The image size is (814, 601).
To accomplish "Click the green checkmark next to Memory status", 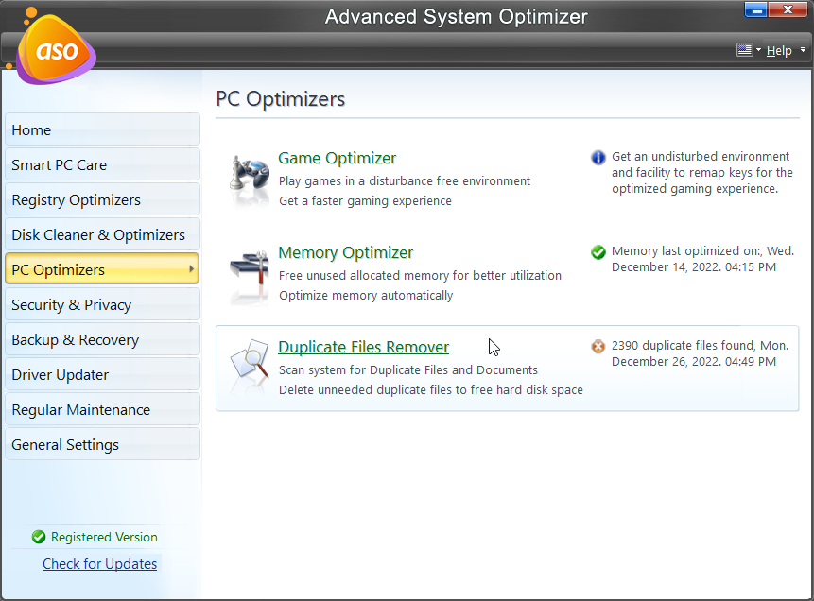I will point(598,251).
